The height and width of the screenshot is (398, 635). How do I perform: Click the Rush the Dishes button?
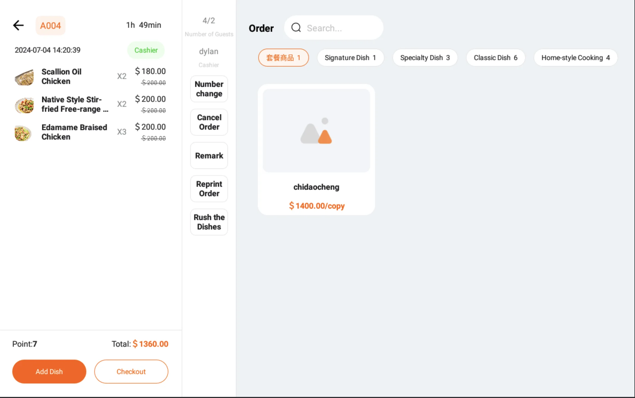coord(209,222)
